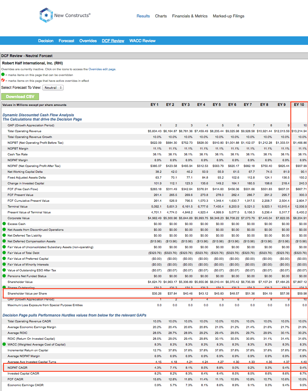Viewport: 308px width, 391px height.
Task: Click the EY 5 column header
Action: (x=217, y=105)
